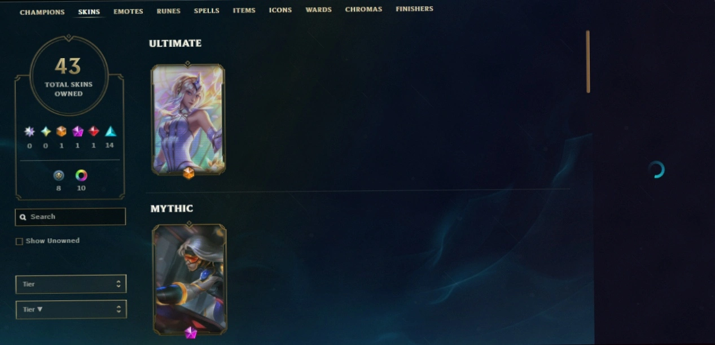Click the legacy skins badge icon
Image resolution: width=715 pixels, height=345 pixels.
tap(59, 176)
